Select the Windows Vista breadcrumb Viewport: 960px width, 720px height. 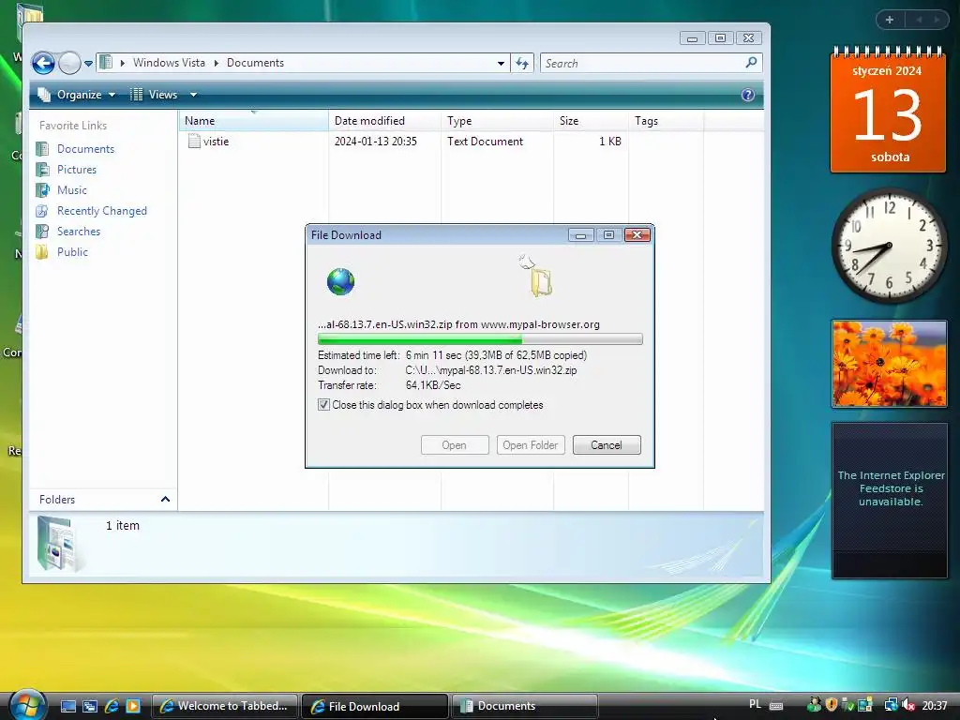169,63
